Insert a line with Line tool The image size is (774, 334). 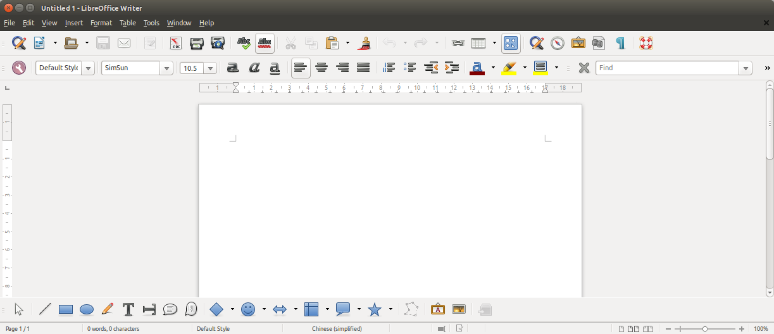click(45, 309)
